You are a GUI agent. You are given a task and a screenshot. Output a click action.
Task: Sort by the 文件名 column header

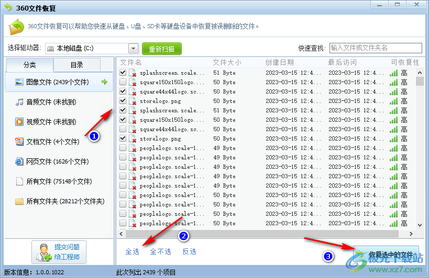pyautogui.click(x=131, y=63)
